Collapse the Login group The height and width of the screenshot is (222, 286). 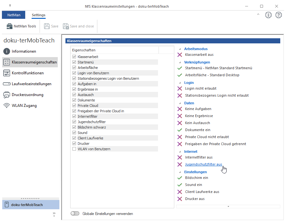click(x=180, y=83)
